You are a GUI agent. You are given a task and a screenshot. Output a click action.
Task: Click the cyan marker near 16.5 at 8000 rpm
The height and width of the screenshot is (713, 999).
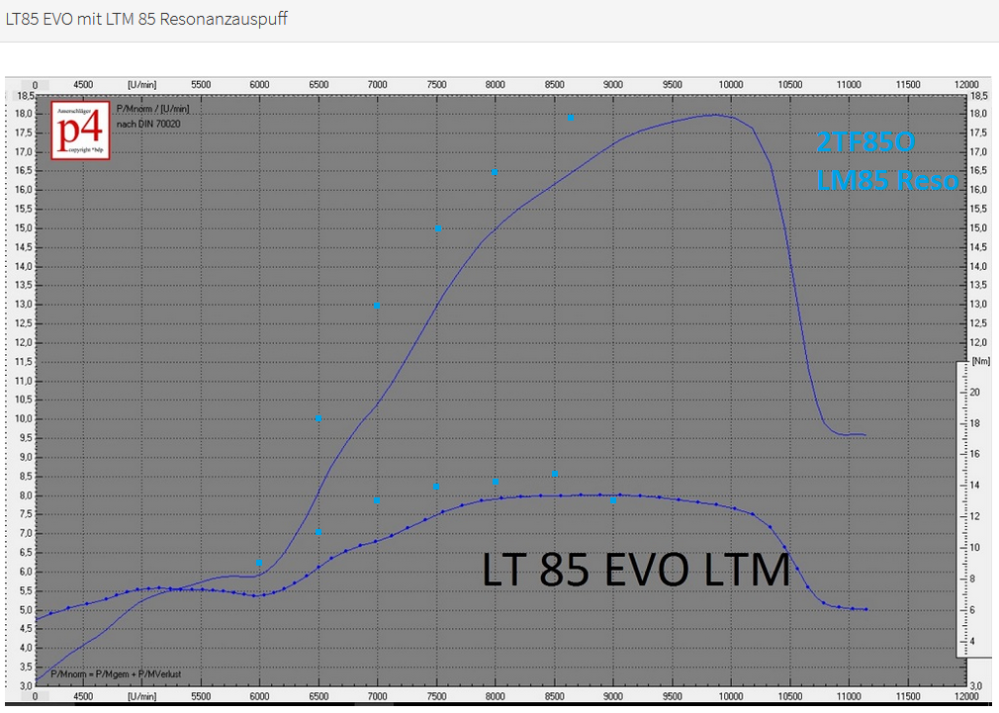(x=495, y=173)
